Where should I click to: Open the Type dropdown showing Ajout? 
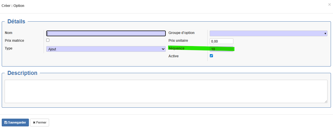[106, 49]
